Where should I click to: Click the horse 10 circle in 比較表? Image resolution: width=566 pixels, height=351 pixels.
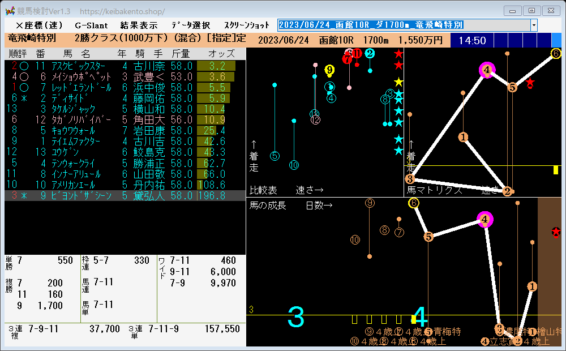click(x=294, y=165)
